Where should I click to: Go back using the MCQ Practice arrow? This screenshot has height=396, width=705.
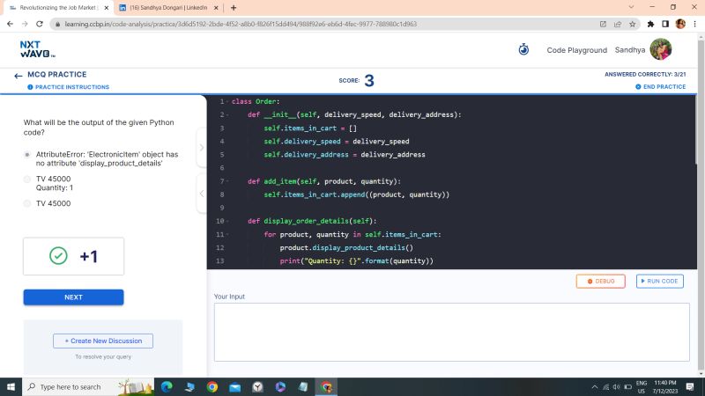(18, 76)
